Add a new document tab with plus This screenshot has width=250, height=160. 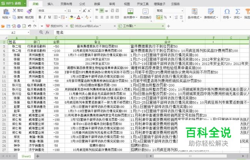pyautogui.click(x=168, y=26)
